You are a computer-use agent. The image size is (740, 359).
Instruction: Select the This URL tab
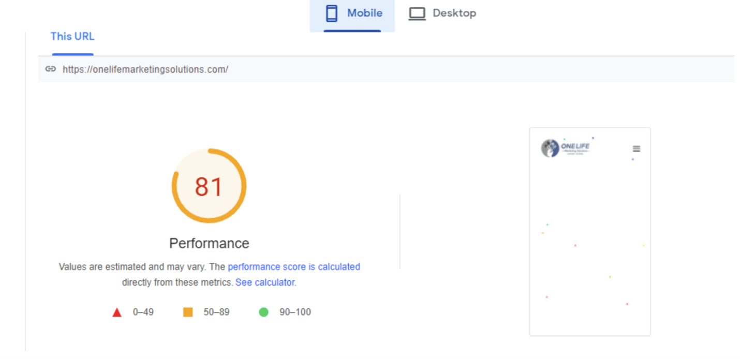pos(72,37)
